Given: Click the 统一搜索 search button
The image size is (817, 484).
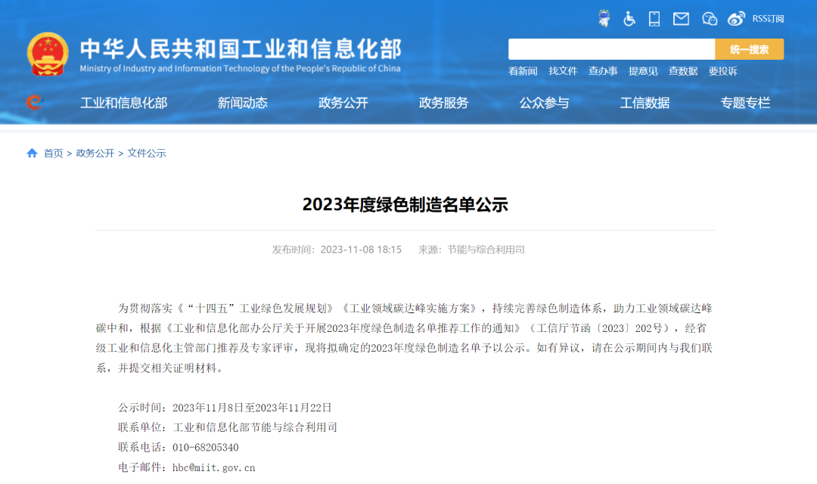Looking at the screenshot, I should [x=750, y=48].
